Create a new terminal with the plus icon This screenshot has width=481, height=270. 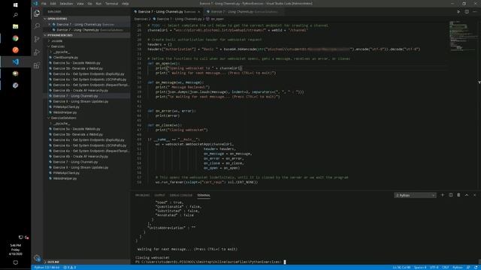point(443,195)
